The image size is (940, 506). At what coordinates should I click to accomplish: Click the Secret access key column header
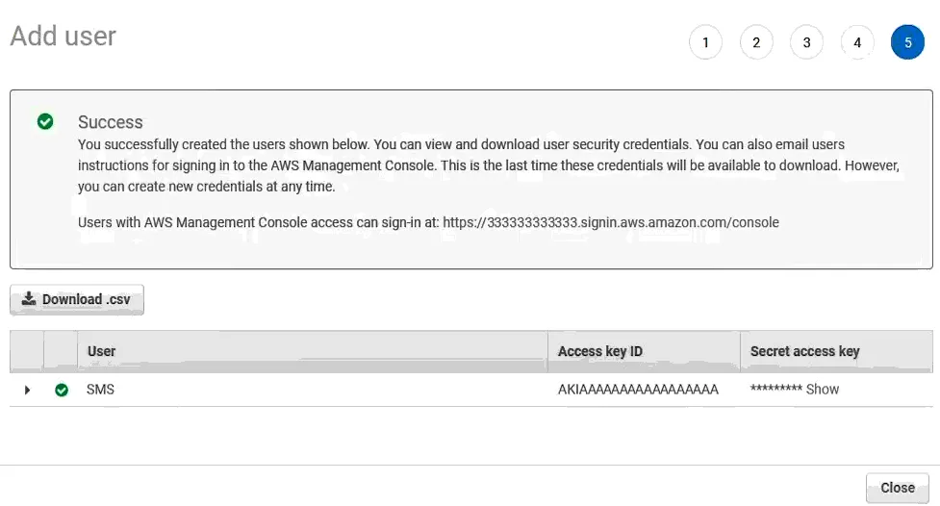pos(804,351)
